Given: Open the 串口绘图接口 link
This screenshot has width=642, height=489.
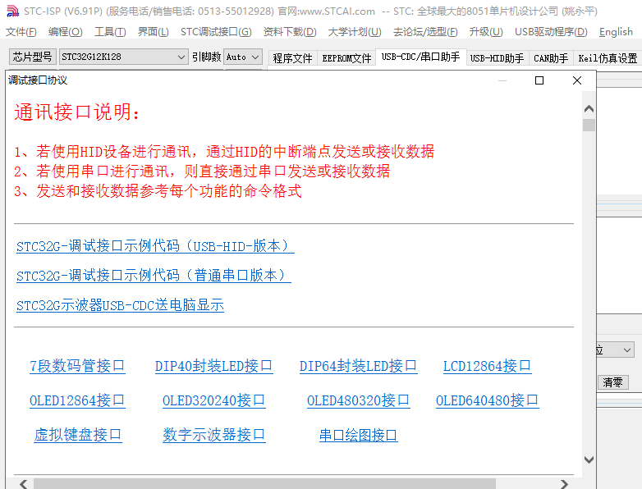Looking at the screenshot, I should click(x=358, y=436).
